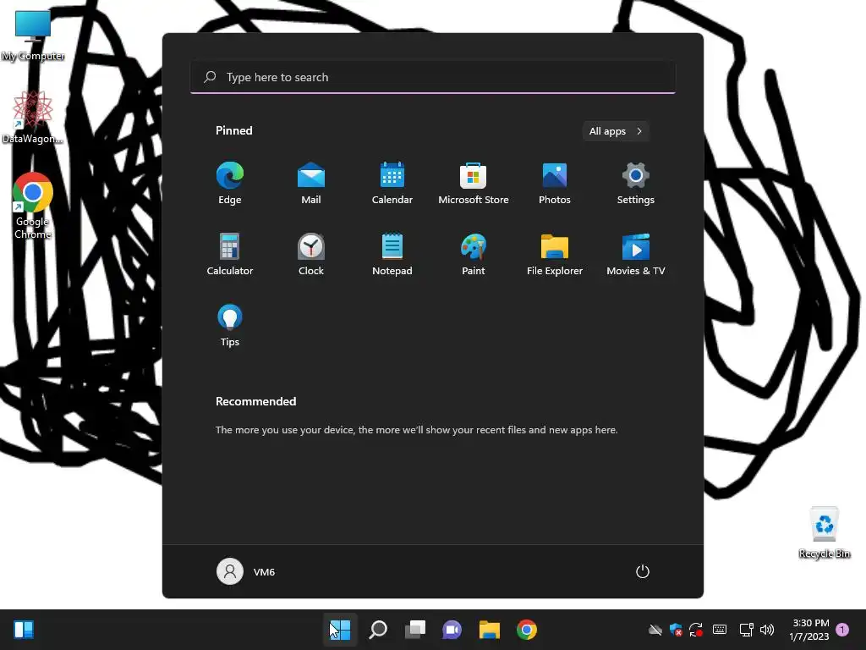
Task: Open the notification count badge
Action: [x=842, y=630]
